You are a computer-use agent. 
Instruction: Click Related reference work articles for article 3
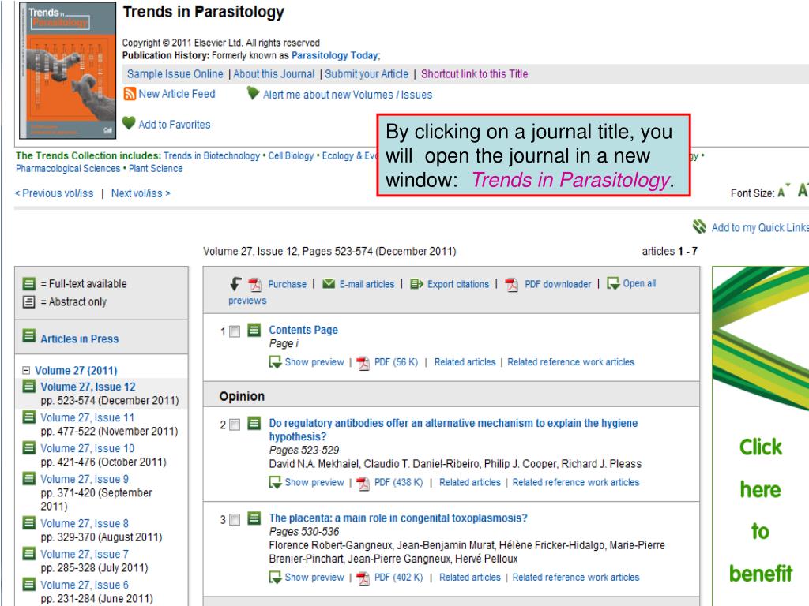(x=576, y=577)
